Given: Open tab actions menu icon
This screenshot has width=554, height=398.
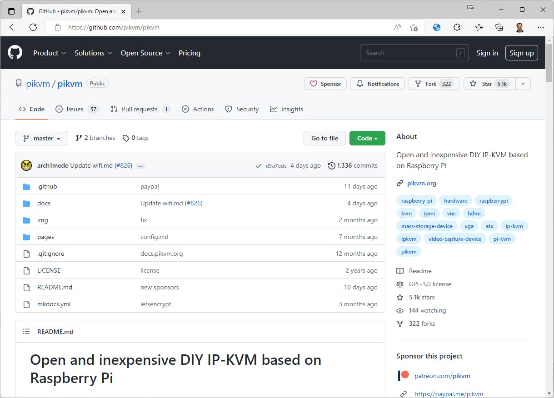Looking at the screenshot, I should [11, 11].
